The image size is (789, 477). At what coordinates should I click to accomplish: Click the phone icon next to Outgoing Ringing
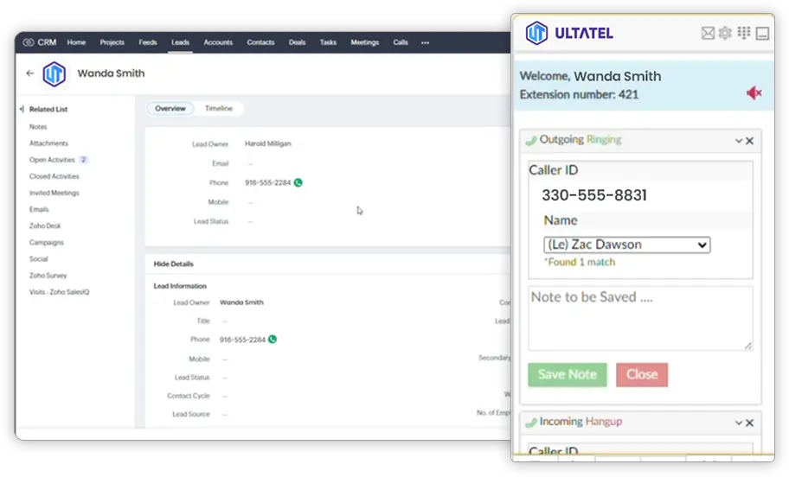pyautogui.click(x=531, y=140)
